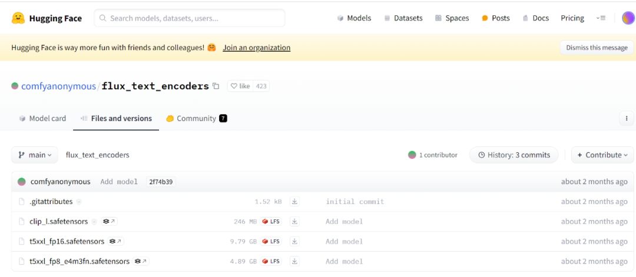The width and height of the screenshot is (636, 277).
Task: Click the flux_text_encoders repository title
Action: [155, 86]
